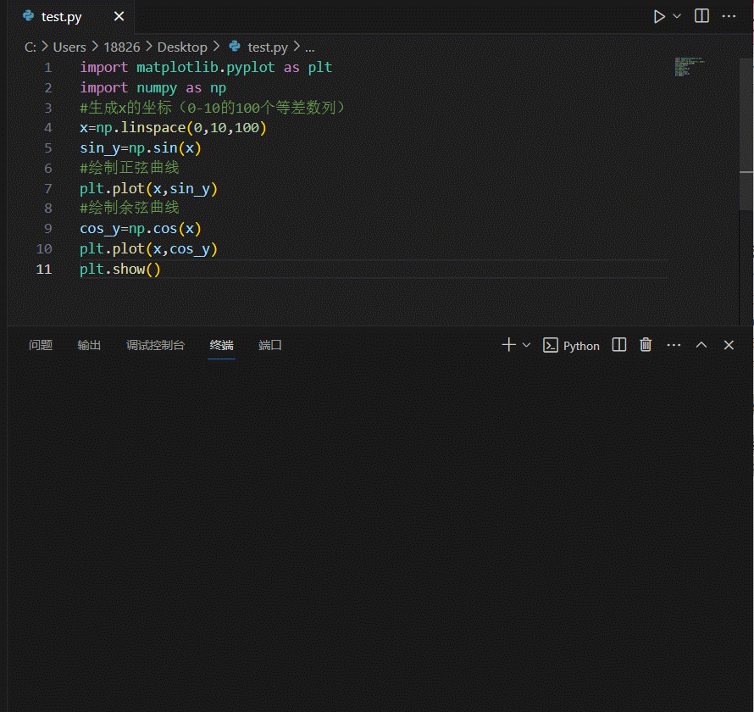Maximize the panel with up chevron

point(701,345)
